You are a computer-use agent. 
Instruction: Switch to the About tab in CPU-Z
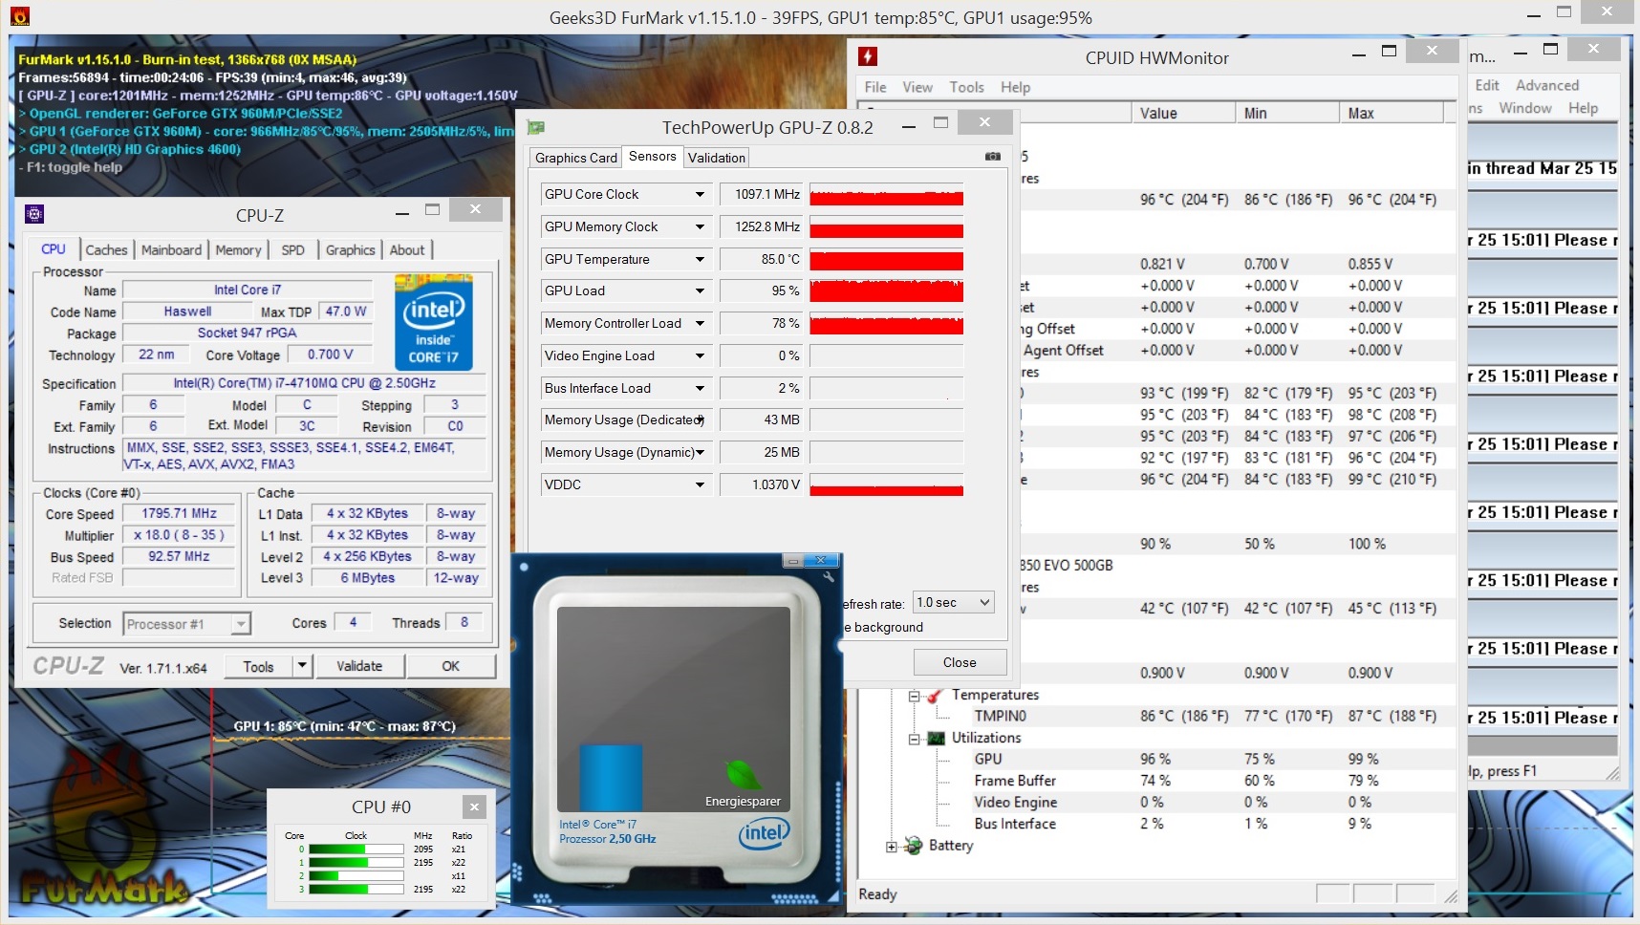(x=407, y=250)
